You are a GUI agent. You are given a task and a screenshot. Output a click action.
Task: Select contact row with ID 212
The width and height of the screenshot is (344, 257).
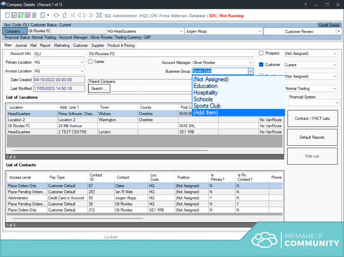[x=145, y=210]
